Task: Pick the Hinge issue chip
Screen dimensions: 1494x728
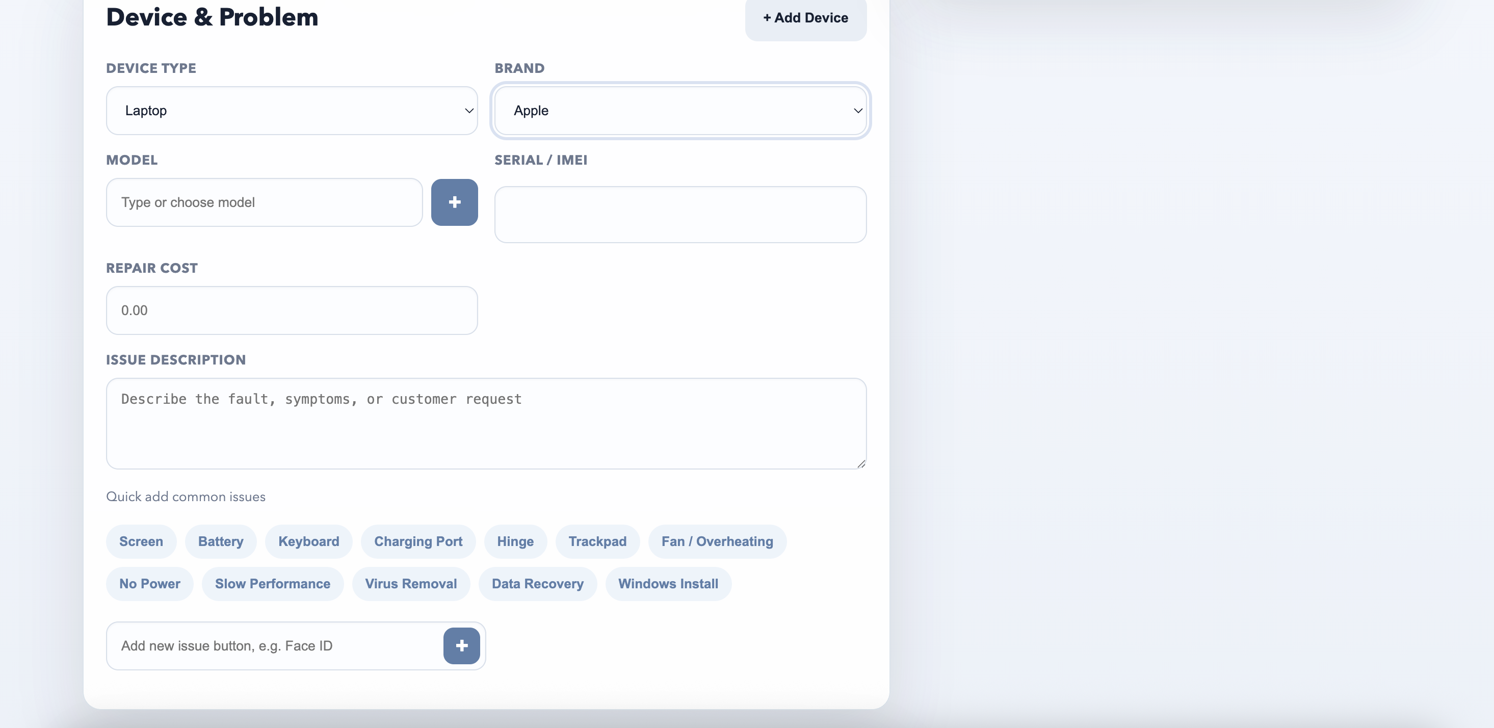Action: tap(515, 540)
